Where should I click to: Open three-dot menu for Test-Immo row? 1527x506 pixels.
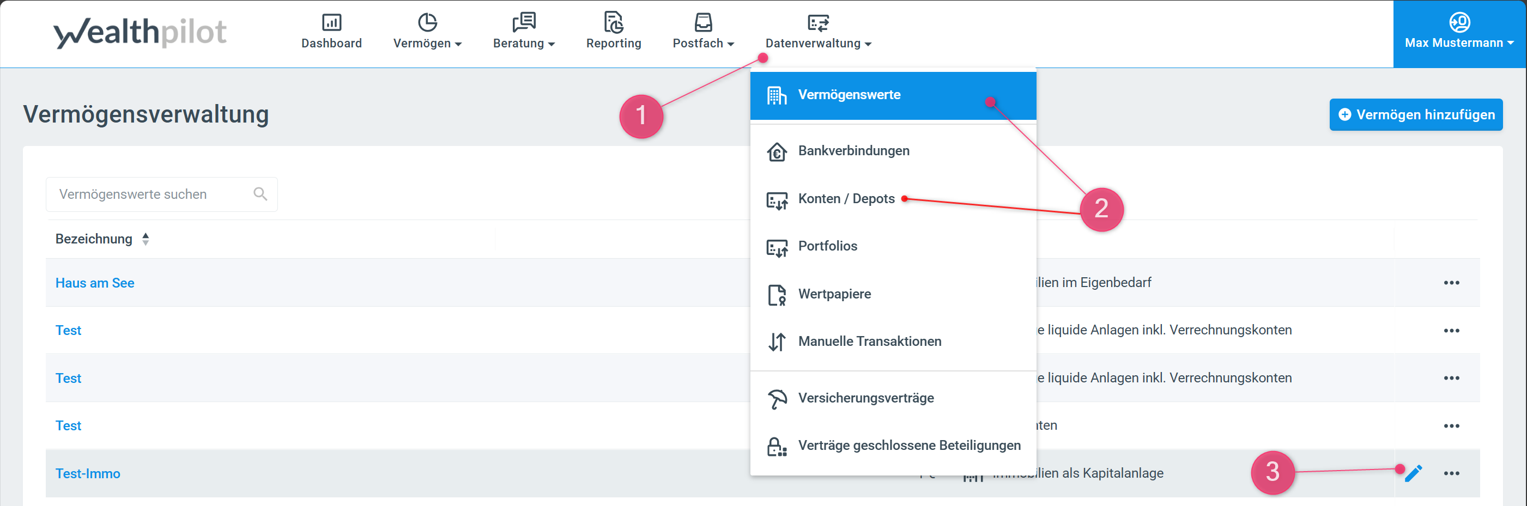pos(1451,473)
